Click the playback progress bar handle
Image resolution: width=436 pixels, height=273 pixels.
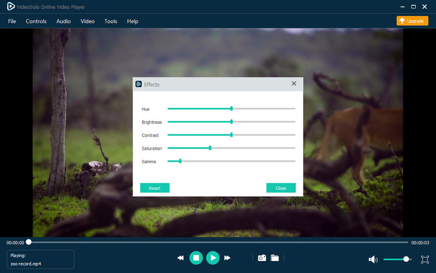point(29,242)
